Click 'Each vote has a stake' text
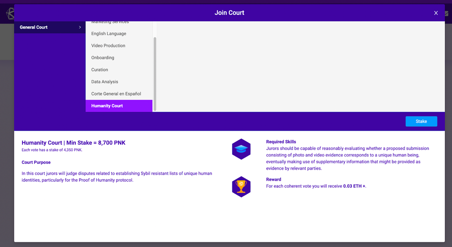 coord(52,150)
